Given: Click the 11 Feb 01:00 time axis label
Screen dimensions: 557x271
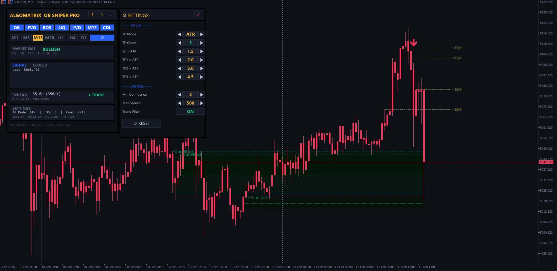Looking at the screenshot, I should [302, 267].
